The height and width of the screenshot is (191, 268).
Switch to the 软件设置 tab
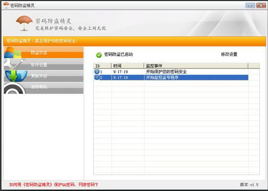[39, 65]
